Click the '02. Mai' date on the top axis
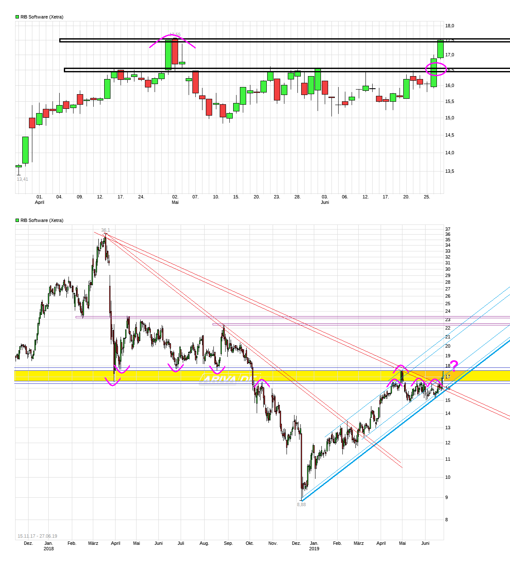The width and height of the screenshot is (510, 565). (x=175, y=199)
